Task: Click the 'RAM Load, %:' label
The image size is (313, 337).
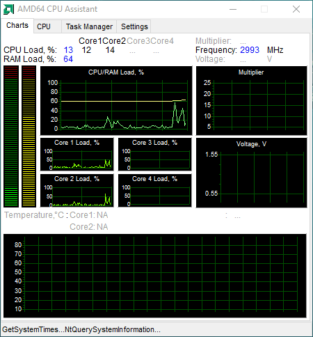Action: tap(30, 59)
